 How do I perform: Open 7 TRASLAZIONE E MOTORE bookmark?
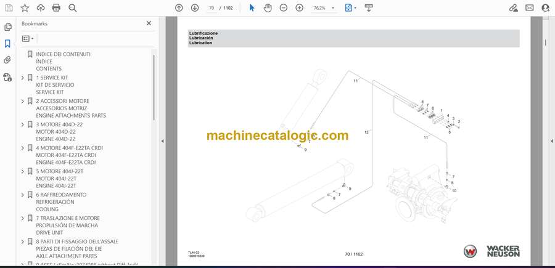click(x=67, y=218)
